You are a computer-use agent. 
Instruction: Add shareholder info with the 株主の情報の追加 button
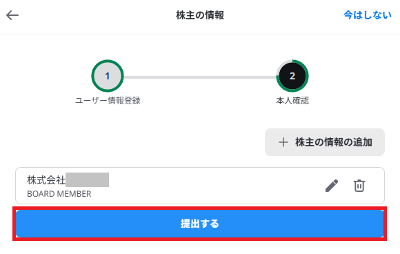tap(325, 142)
